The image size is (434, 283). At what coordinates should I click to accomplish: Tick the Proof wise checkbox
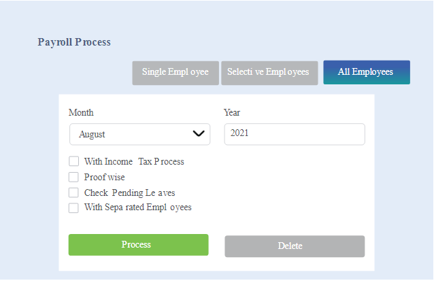[x=73, y=177]
